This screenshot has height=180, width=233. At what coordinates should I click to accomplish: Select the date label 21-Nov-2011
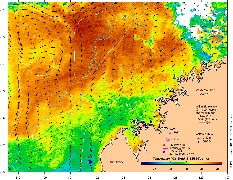pyautogui.click(x=205, y=90)
